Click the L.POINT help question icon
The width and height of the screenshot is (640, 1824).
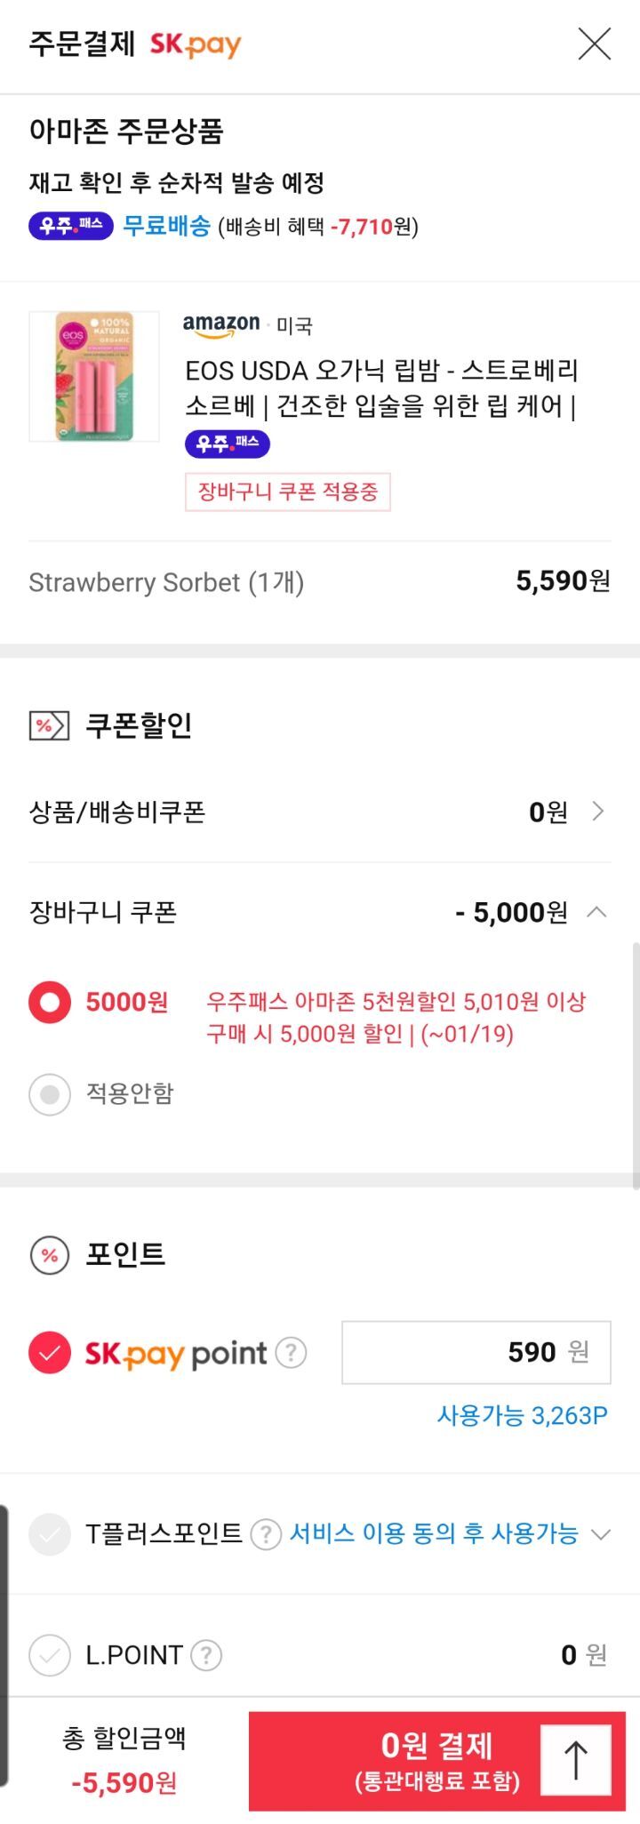point(206,1655)
